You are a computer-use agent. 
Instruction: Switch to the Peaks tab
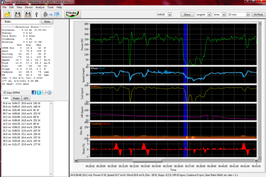(x=16, y=98)
